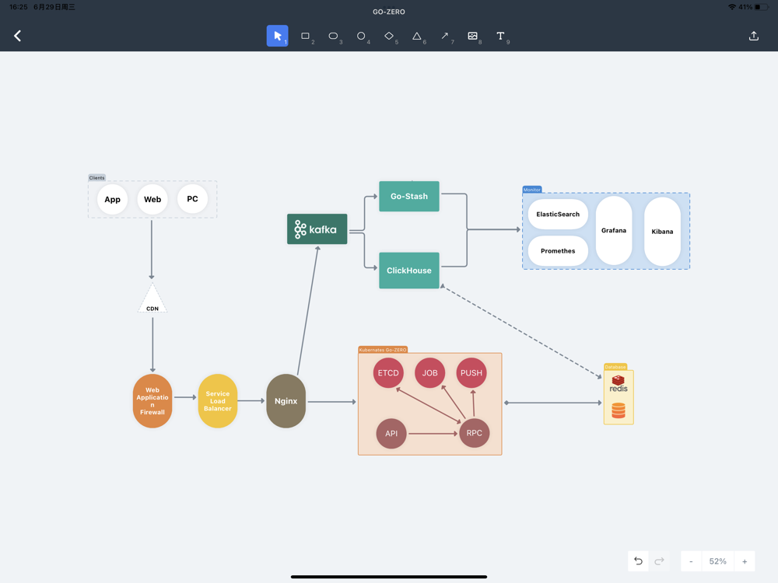Select the CDN triangle node
Screen dimensions: 778x583
pos(152,299)
